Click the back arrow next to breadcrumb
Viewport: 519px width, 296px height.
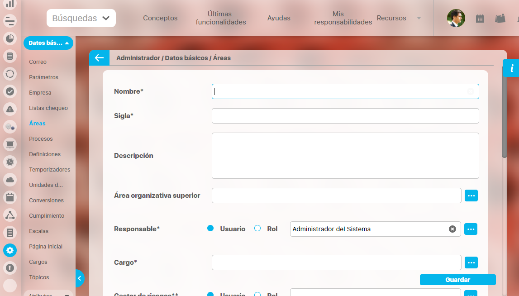click(99, 58)
